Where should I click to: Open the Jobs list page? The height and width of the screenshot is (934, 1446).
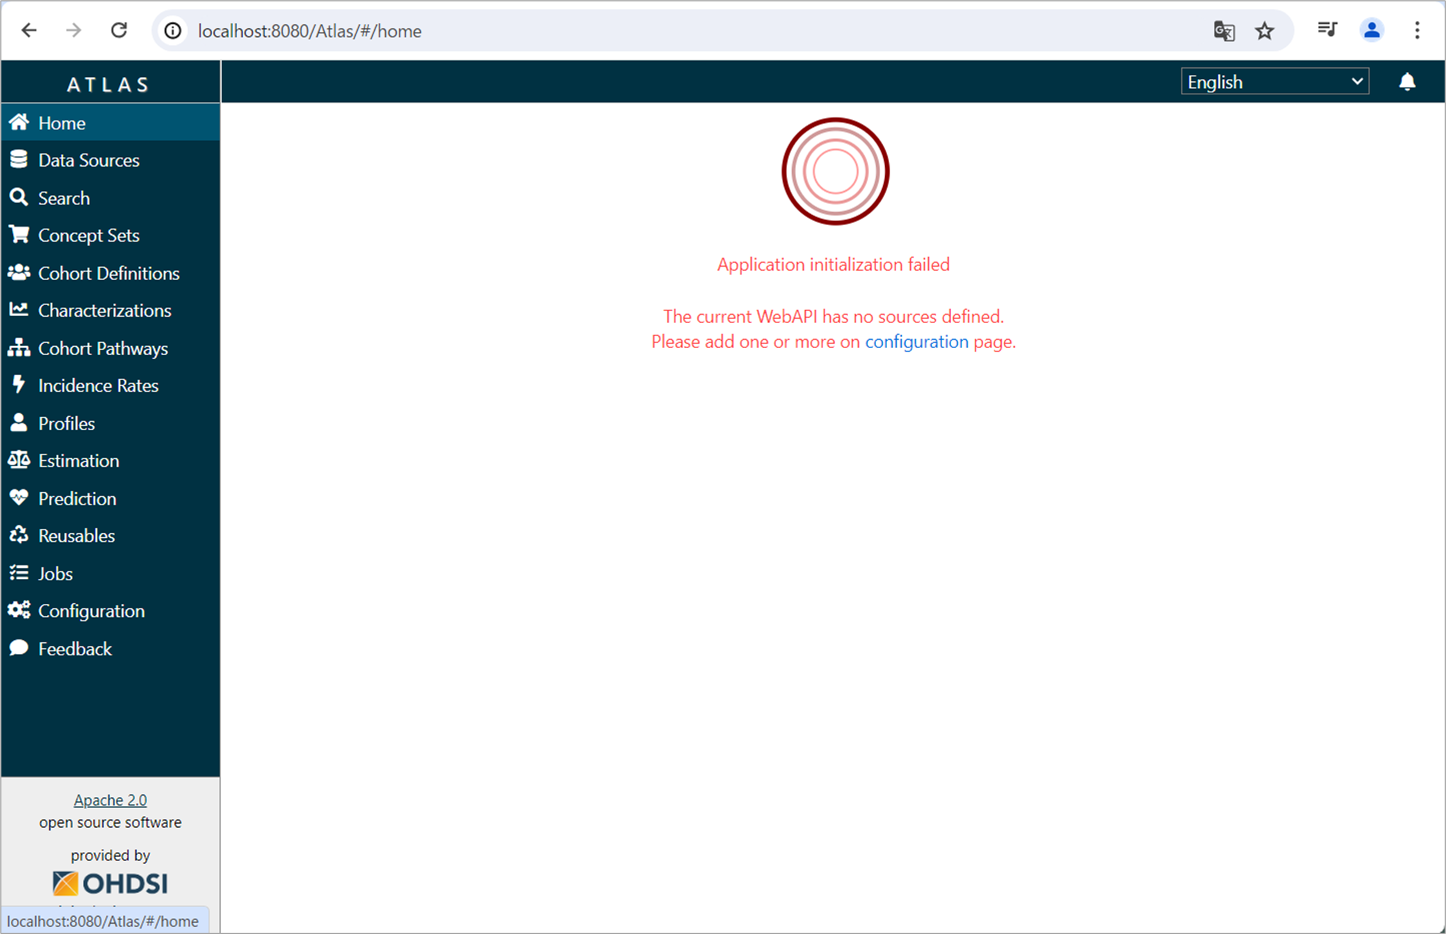pos(110,573)
